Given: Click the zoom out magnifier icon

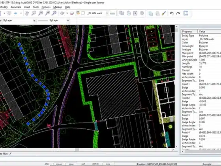Looking at the screenshot, I should pyautogui.click(x=41, y=13).
